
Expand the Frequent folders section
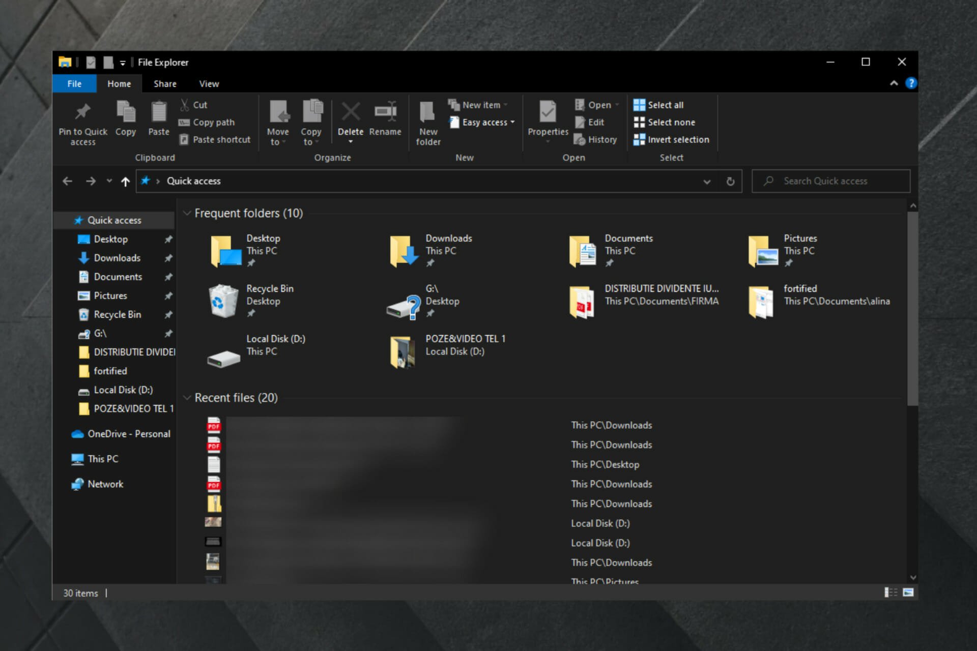[188, 213]
